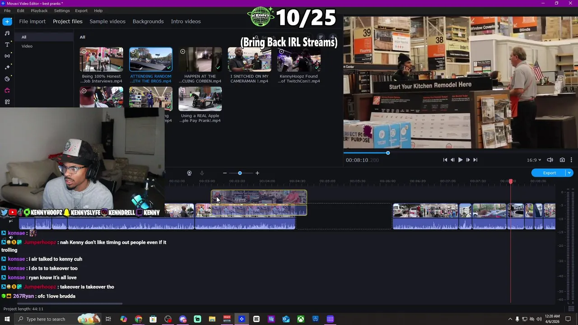Click the Export button
The height and width of the screenshot is (325, 578).
coord(549,173)
